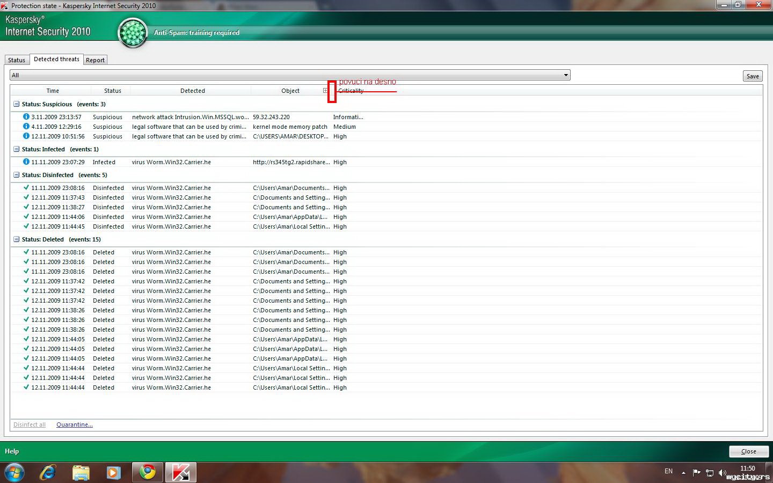The height and width of the screenshot is (483, 773).
Task: Click info icon of 3.11.2009 23:13:57 event
Action: (26, 116)
